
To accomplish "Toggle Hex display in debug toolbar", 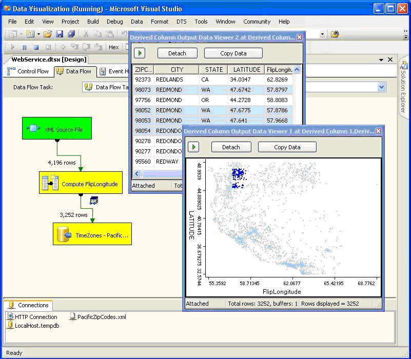I will (x=113, y=47).
